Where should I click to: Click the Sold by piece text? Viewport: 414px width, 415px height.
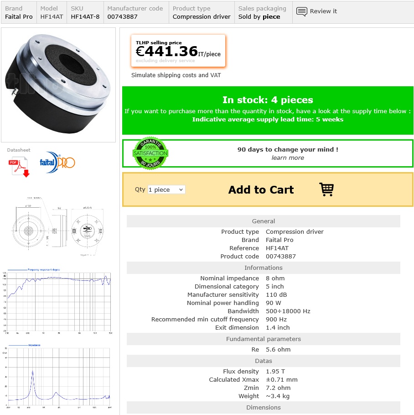pos(259,17)
